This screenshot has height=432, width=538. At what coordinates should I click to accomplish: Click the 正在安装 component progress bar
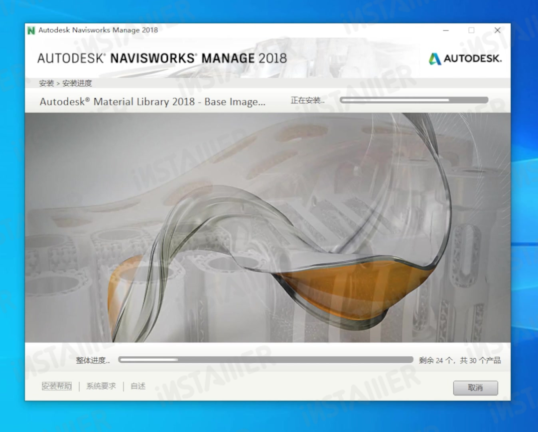[x=414, y=100]
